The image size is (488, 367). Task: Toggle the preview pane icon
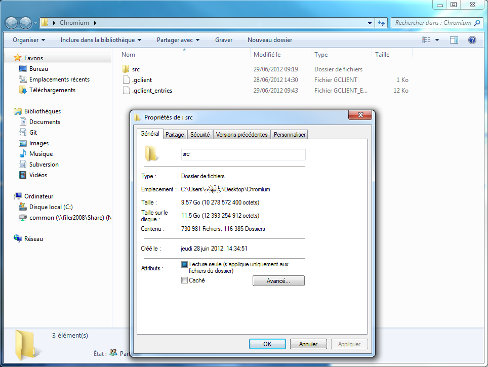454,40
